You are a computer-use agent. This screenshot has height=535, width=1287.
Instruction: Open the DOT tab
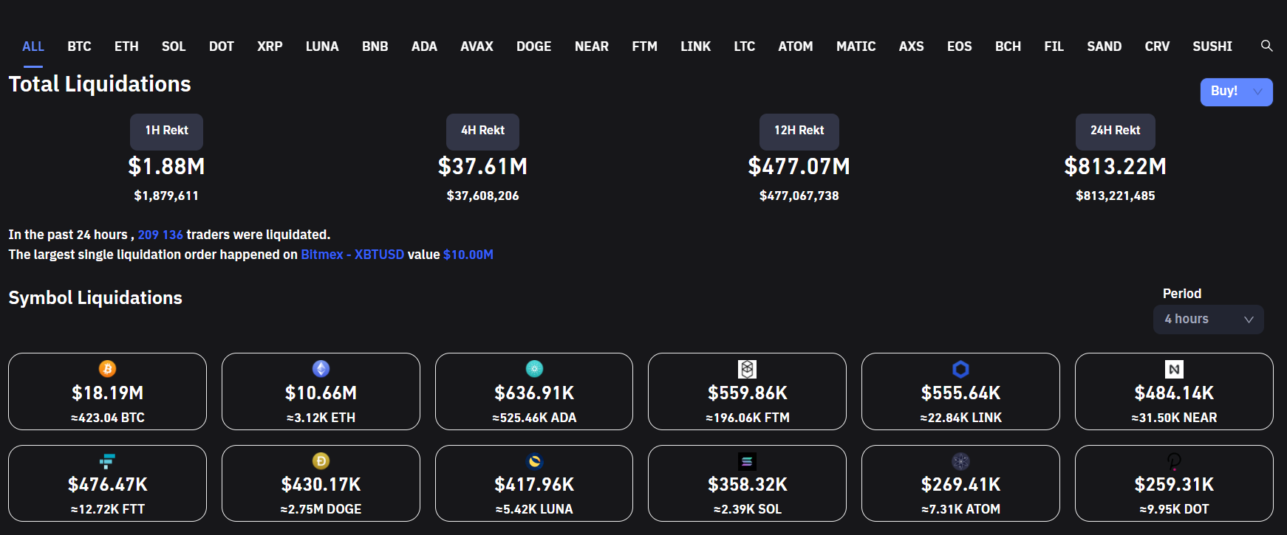[x=222, y=46]
